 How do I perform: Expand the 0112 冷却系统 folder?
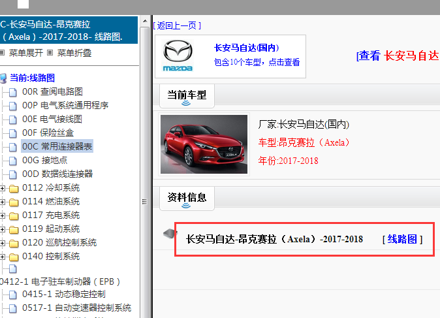[x=2, y=188]
